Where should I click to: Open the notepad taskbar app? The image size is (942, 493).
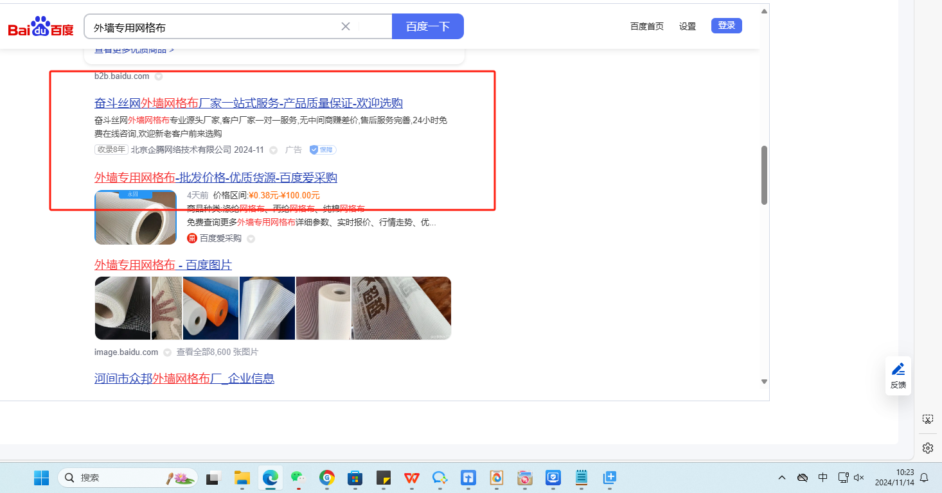(582, 478)
